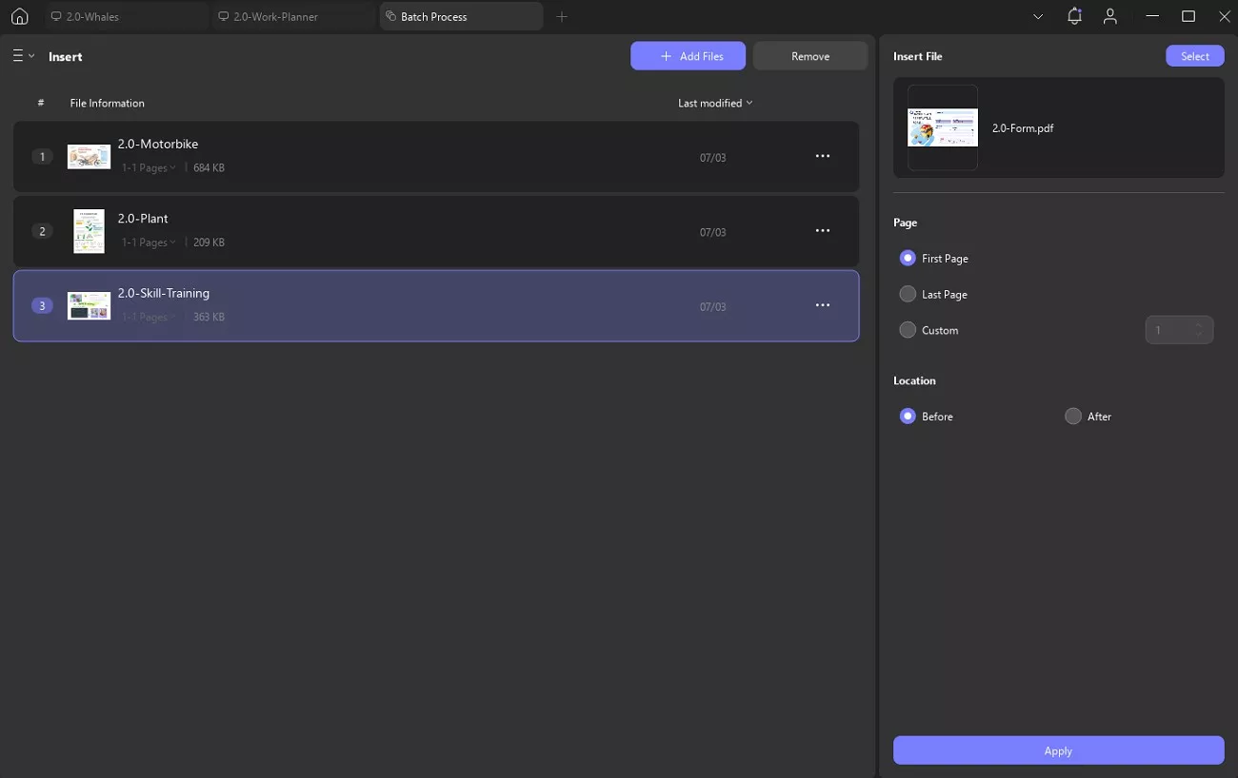This screenshot has height=778, width=1238.
Task: Click the Apply button
Action: point(1058,750)
